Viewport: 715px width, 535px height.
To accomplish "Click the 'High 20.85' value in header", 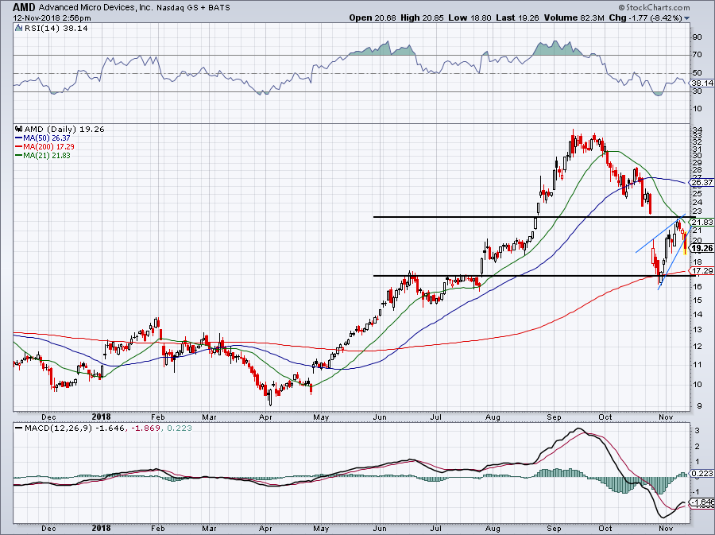I will (x=423, y=17).
